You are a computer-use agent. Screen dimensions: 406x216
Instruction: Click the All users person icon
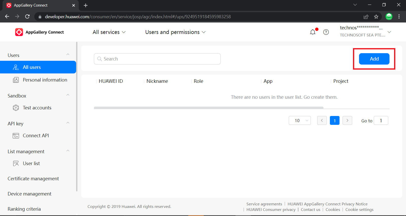(x=16, y=67)
